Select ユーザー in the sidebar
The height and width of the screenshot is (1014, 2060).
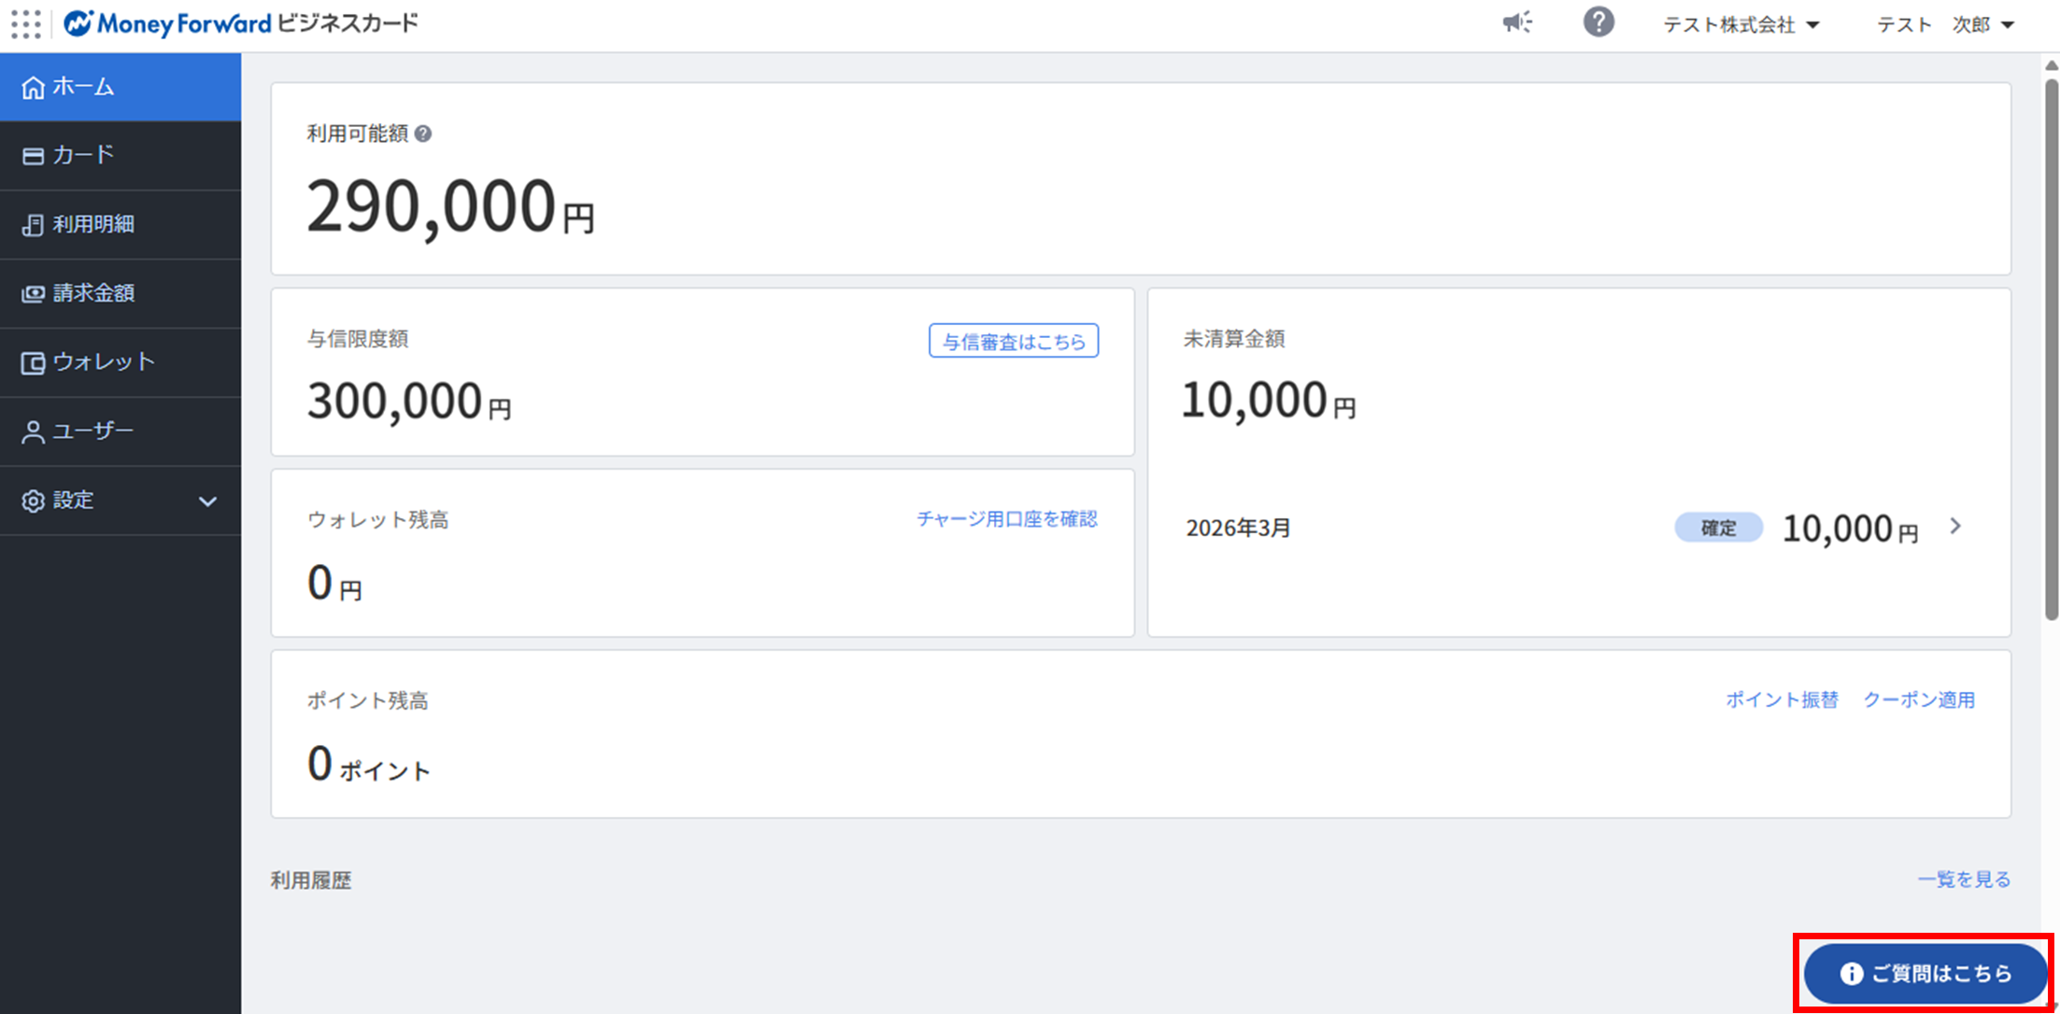(x=92, y=431)
